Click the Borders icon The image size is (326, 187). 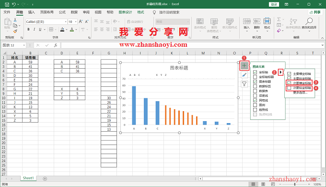(51, 30)
